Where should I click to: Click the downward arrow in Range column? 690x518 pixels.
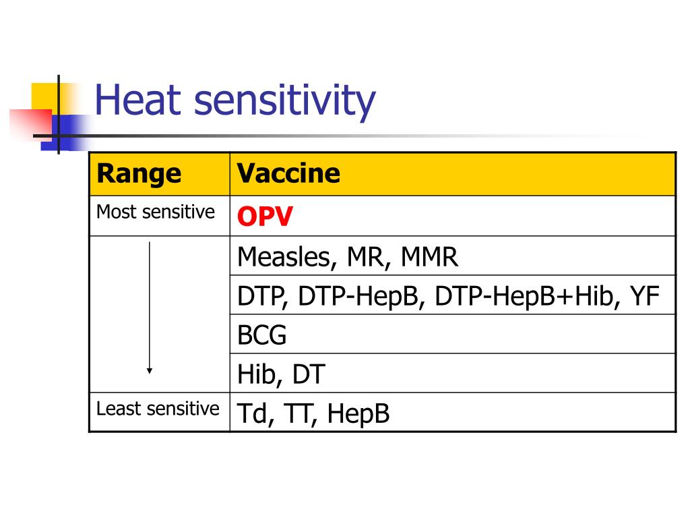pos(150,308)
